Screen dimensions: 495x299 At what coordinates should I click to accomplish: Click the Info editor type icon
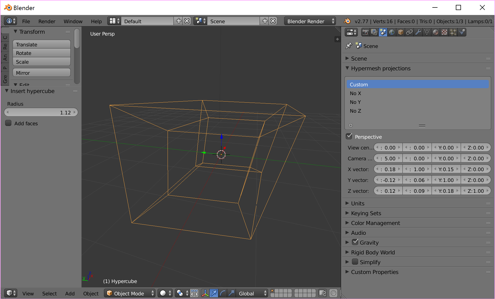tap(11, 21)
